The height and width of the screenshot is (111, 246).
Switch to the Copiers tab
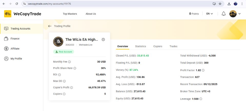point(158,46)
